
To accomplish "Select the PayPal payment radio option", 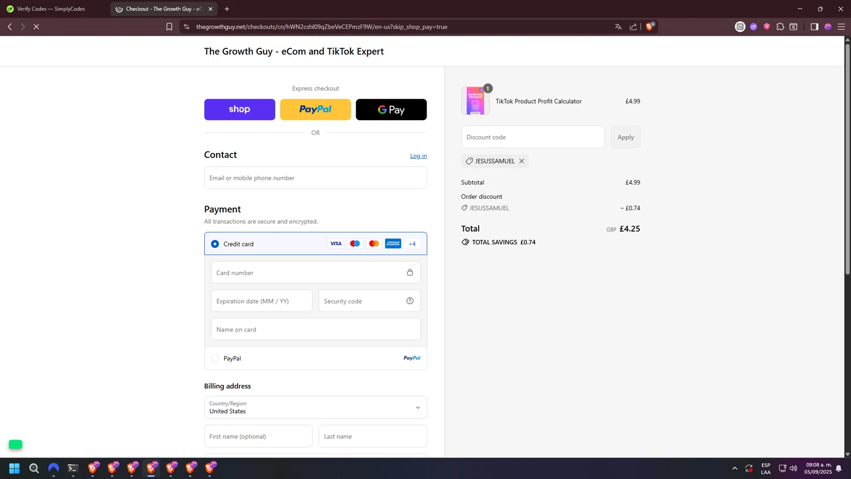I will pyautogui.click(x=215, y=358).
